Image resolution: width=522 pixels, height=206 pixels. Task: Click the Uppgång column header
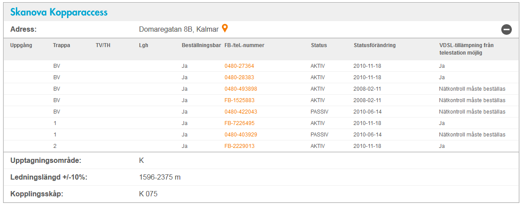tap(21, 45)
